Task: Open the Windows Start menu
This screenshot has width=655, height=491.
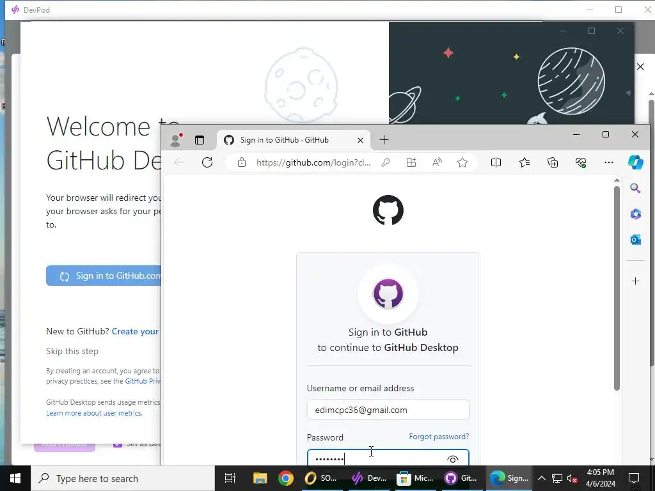Action: click(15, 478)
